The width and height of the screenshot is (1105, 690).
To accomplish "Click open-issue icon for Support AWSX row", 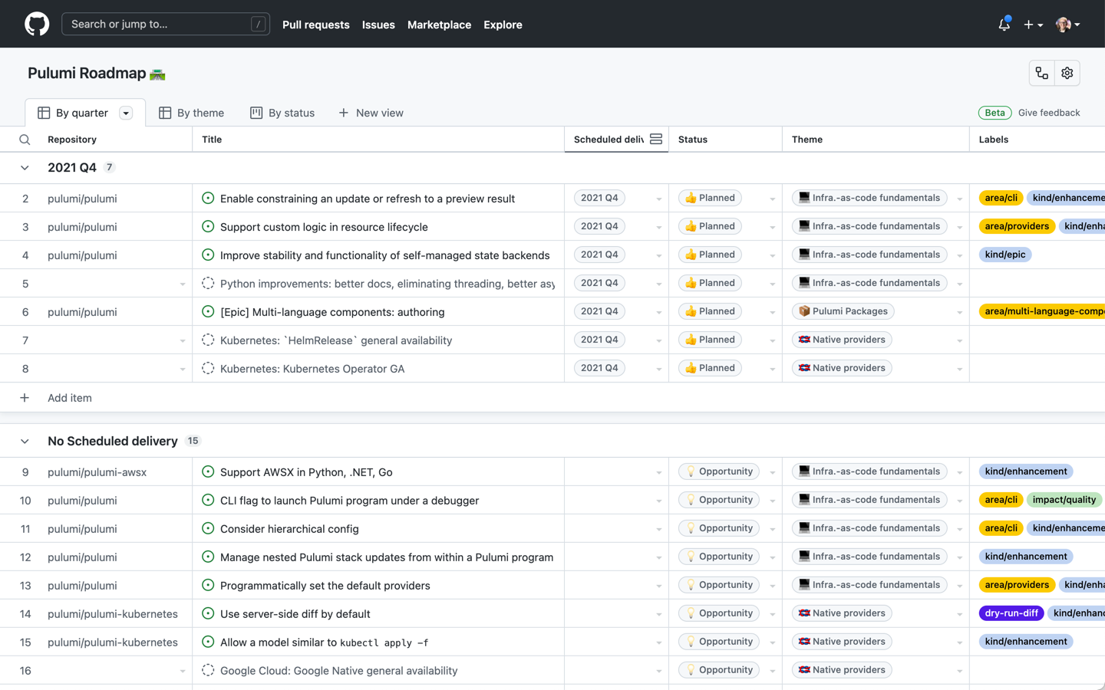I will [x=208, y=472].
